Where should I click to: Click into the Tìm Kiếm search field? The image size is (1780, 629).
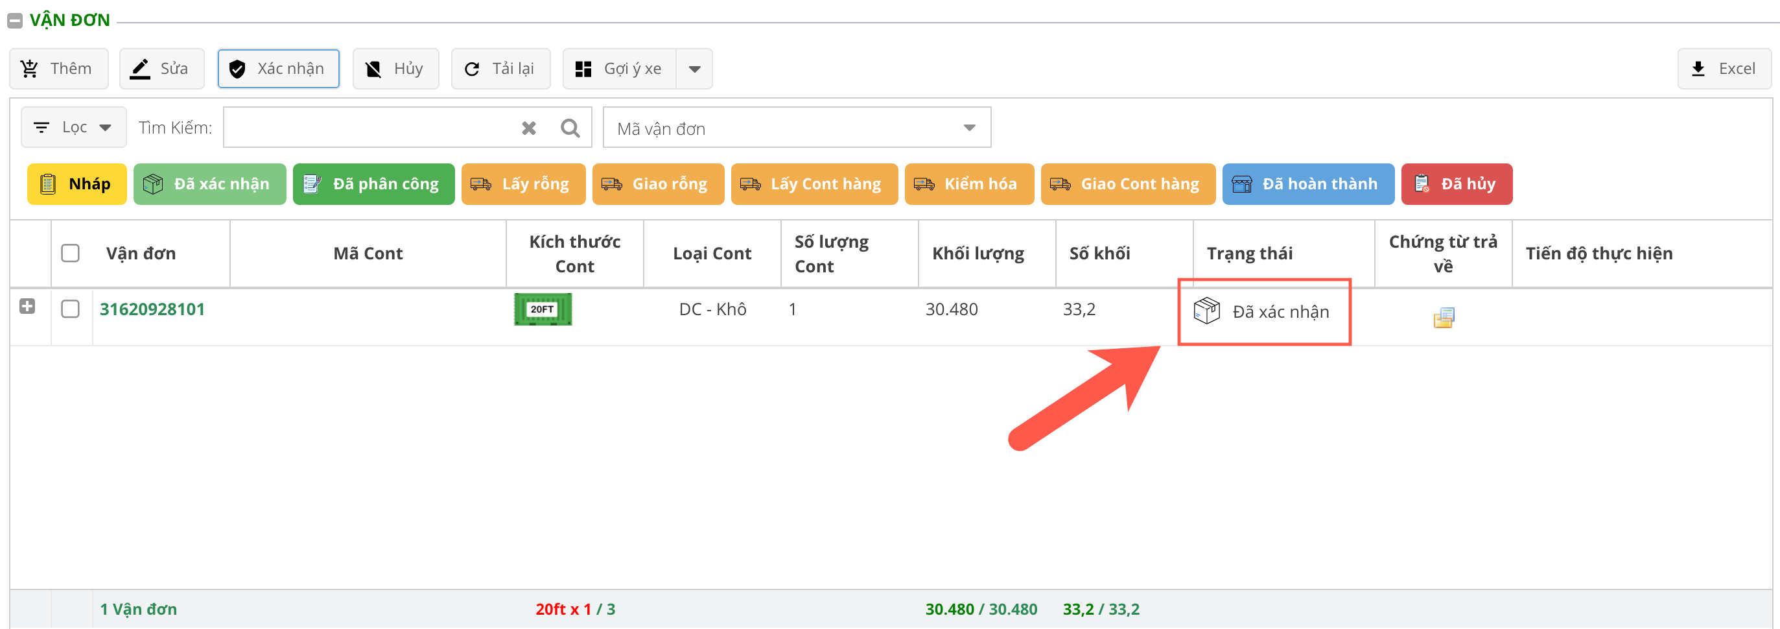[x=369, y=128]
